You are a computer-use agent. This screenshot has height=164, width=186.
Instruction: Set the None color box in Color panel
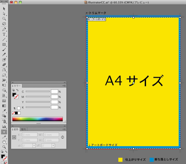(14, 113)
